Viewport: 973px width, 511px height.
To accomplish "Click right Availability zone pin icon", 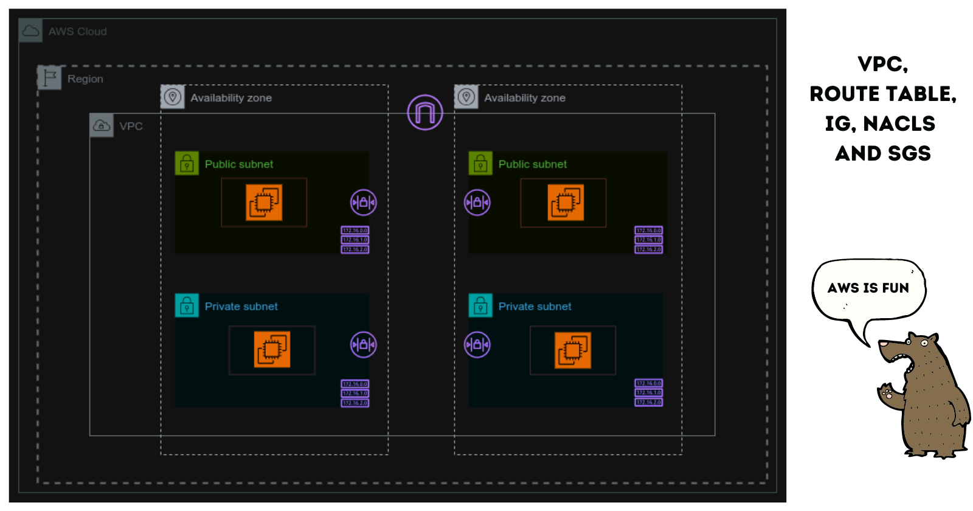I will coord(466,97).
